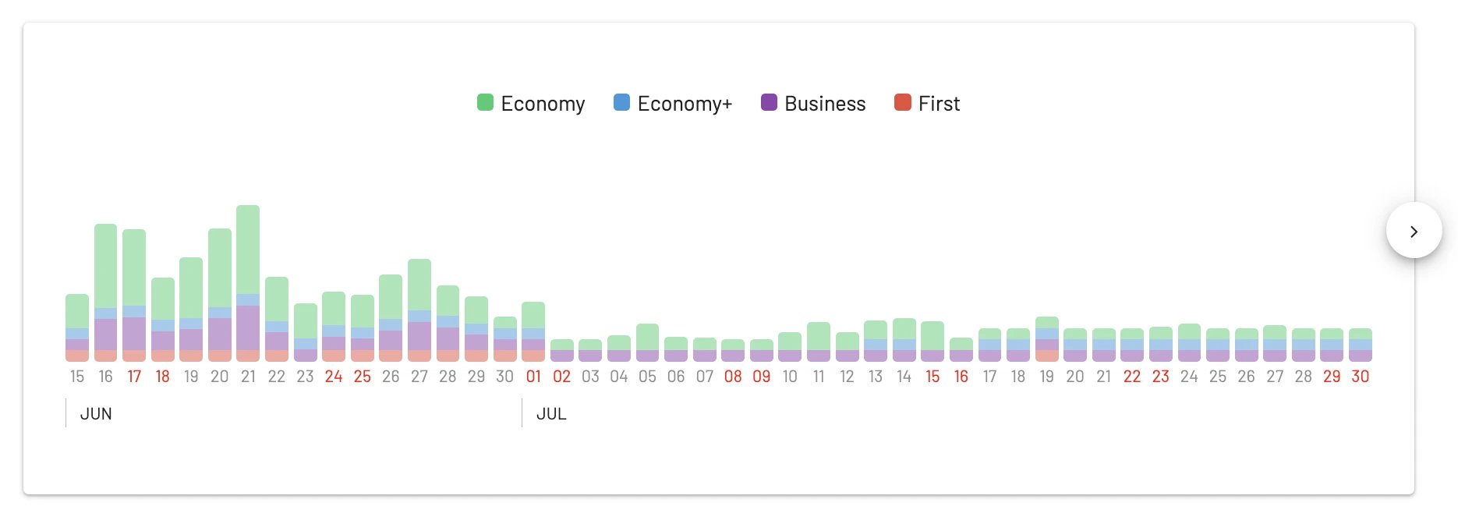The image size is (1458, 524).
Task: Toggle the Business legend series
Action: click(x=813, y=103)
